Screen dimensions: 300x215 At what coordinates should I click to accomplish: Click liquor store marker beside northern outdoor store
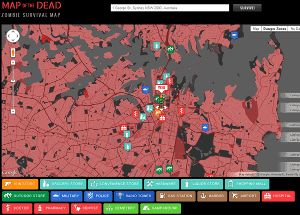point(156,46)
